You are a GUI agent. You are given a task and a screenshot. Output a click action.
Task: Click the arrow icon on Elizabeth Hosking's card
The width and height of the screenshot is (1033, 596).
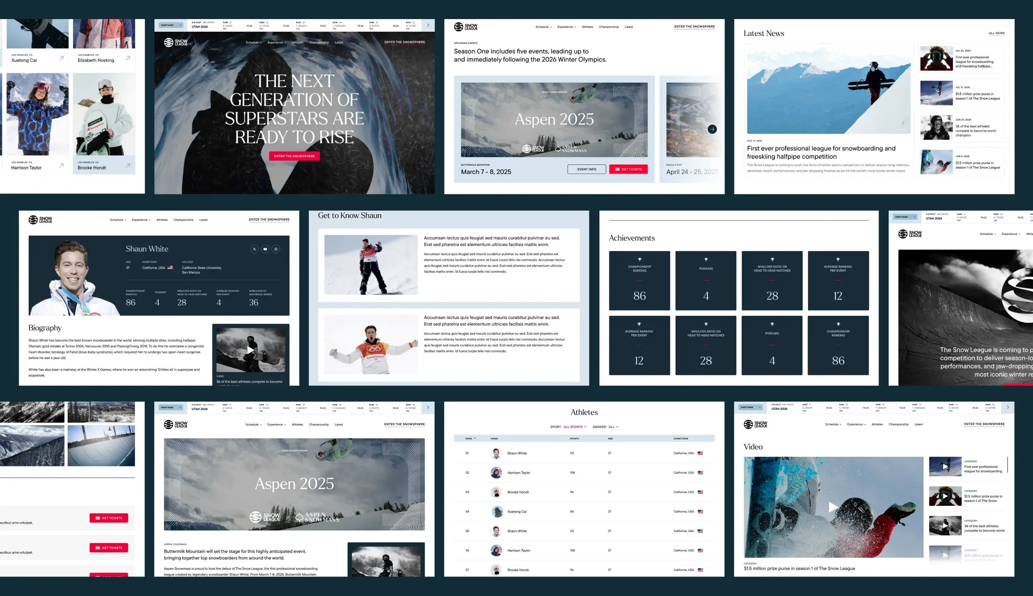click(x=128, y=58)
